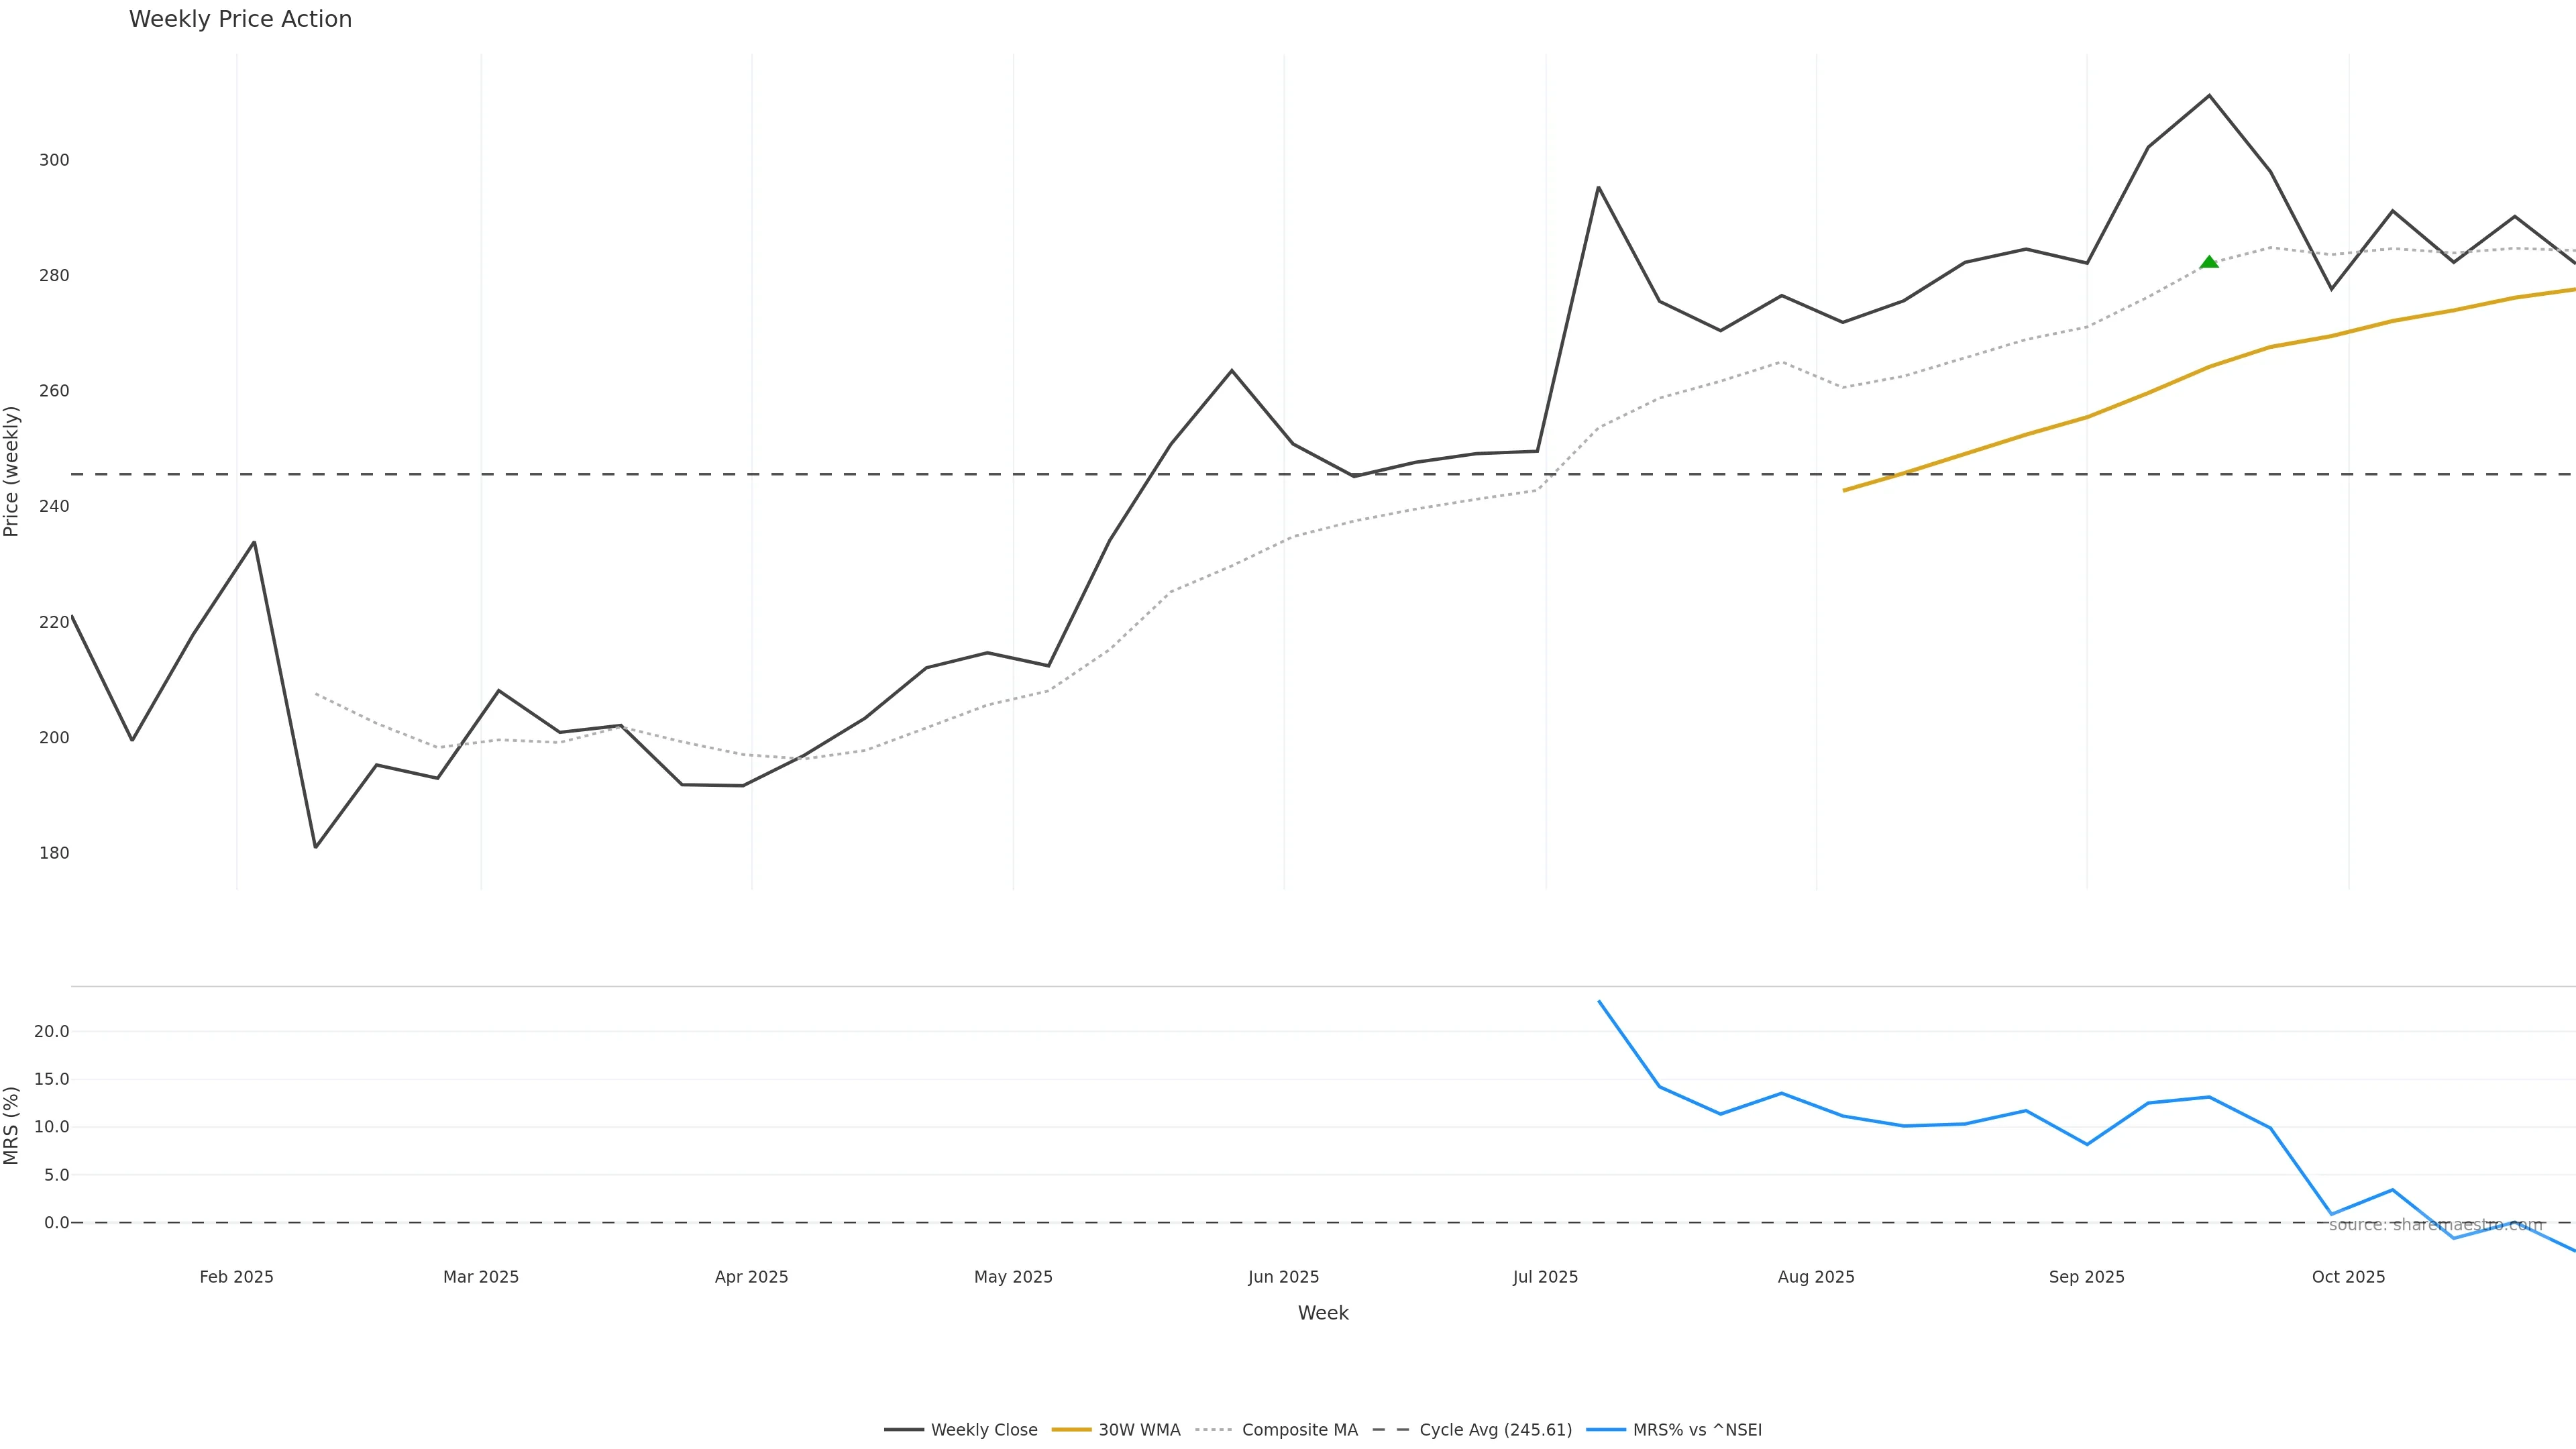
Task: Click the green triangle marker on the chart
Action: (x=2209, y=262)
